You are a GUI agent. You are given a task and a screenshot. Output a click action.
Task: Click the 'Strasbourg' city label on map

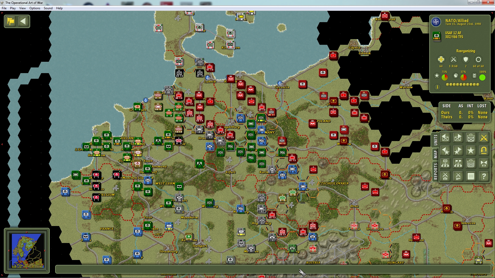[x=169, y=251]
